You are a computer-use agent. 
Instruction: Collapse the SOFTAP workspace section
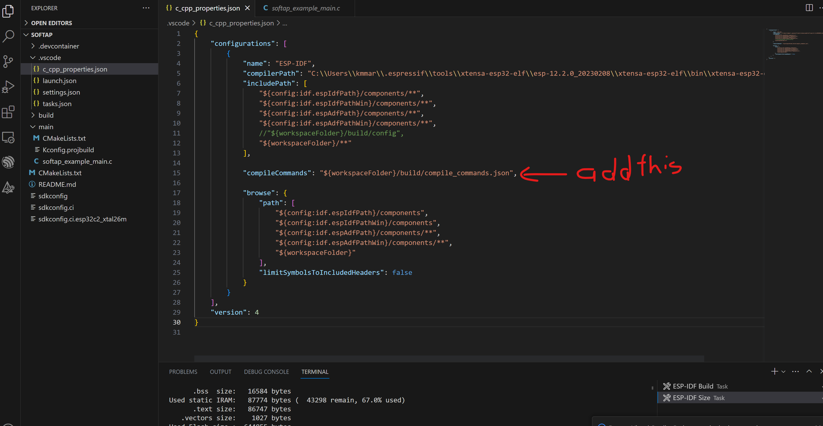89,35
